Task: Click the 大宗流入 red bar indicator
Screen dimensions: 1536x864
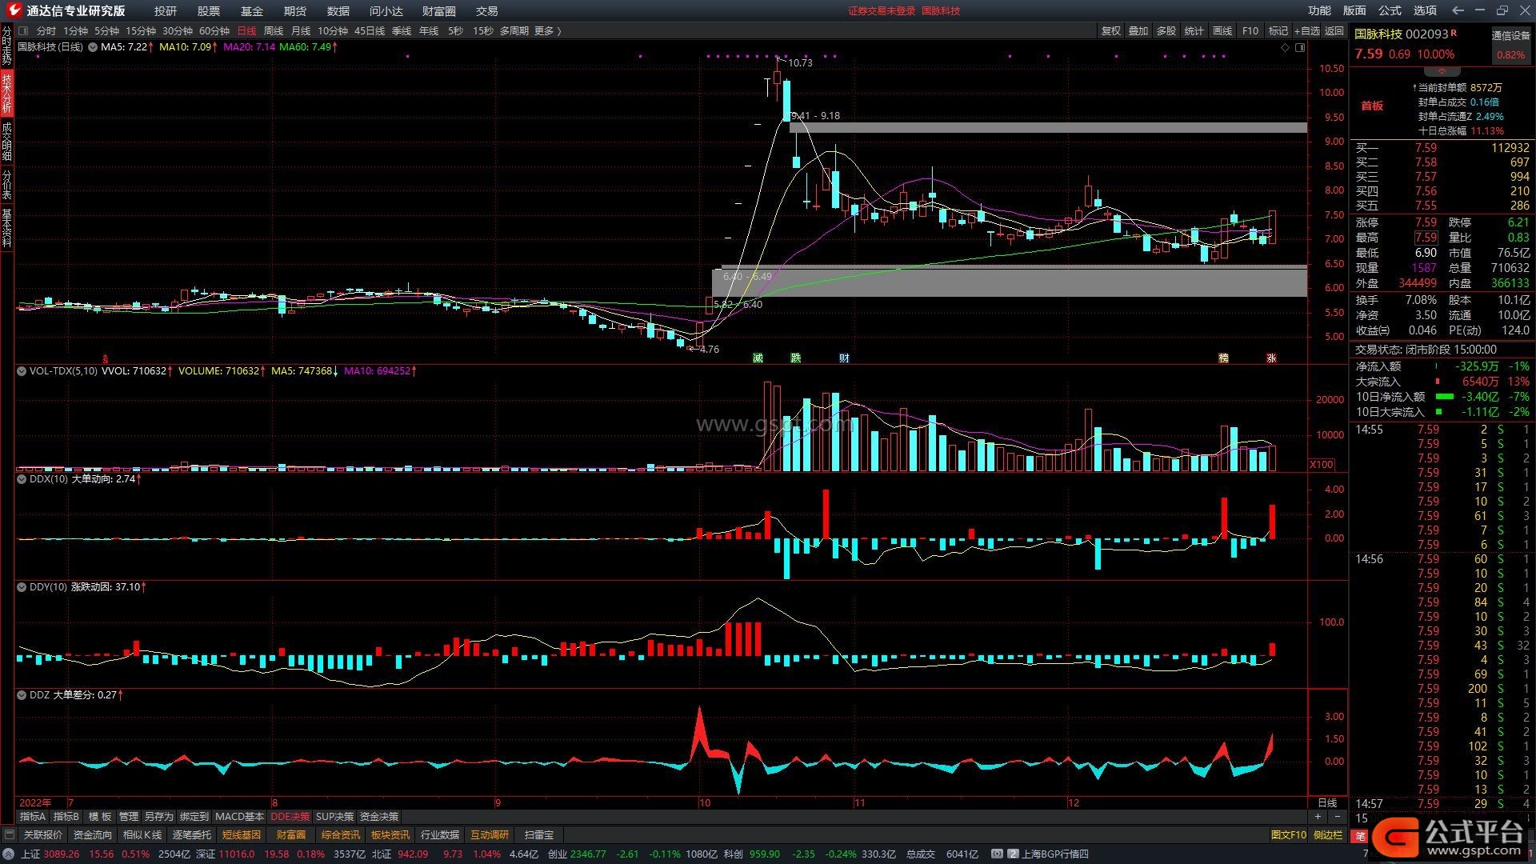Action: point(1438,382)
